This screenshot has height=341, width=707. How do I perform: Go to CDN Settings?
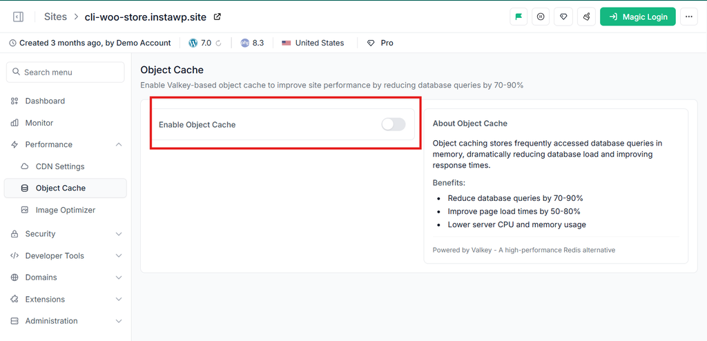(66, 166)
